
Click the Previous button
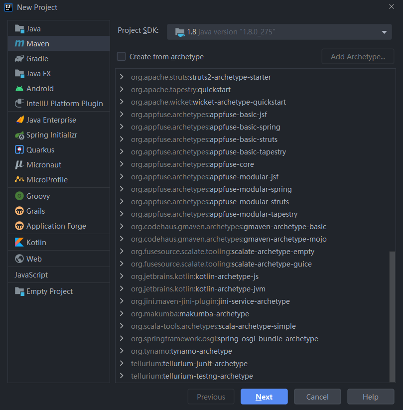[x=211, y=397]
